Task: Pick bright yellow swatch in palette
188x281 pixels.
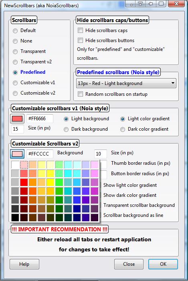Action: click(x=51, y=182)
